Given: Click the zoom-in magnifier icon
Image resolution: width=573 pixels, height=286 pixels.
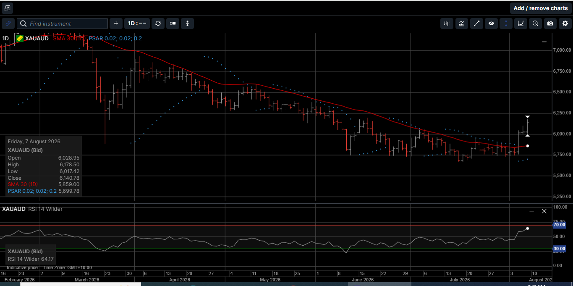Looking at the screenshot, I should [x=535, y=24].
